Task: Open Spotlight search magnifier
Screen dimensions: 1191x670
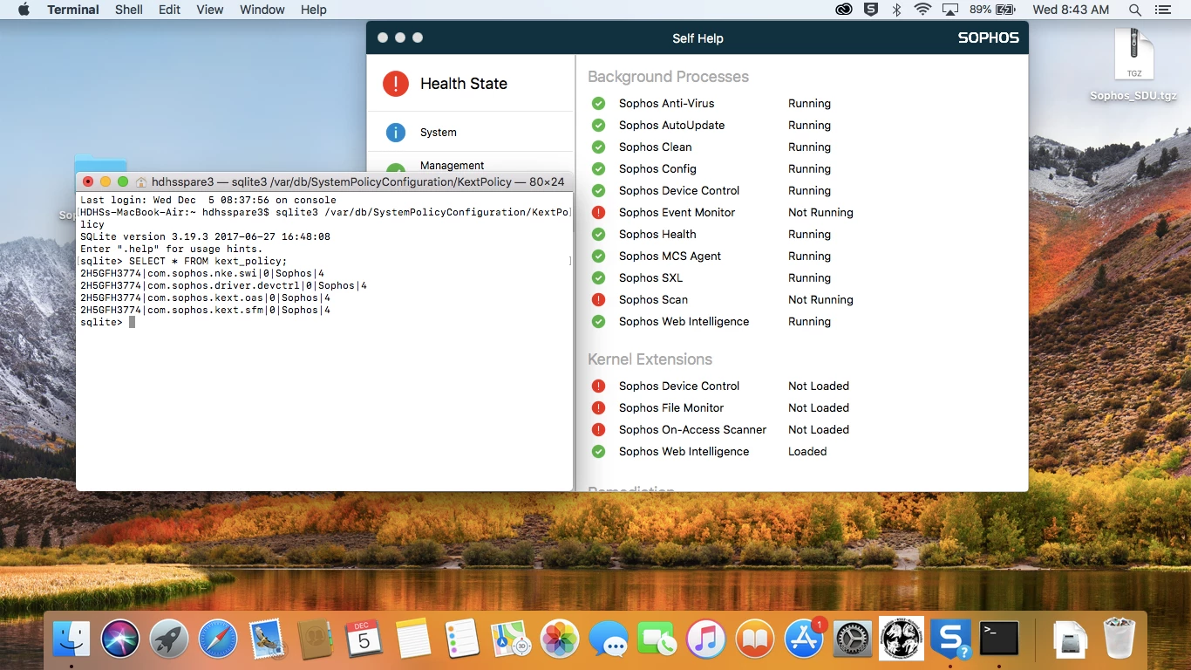Action: [1134, 10]
